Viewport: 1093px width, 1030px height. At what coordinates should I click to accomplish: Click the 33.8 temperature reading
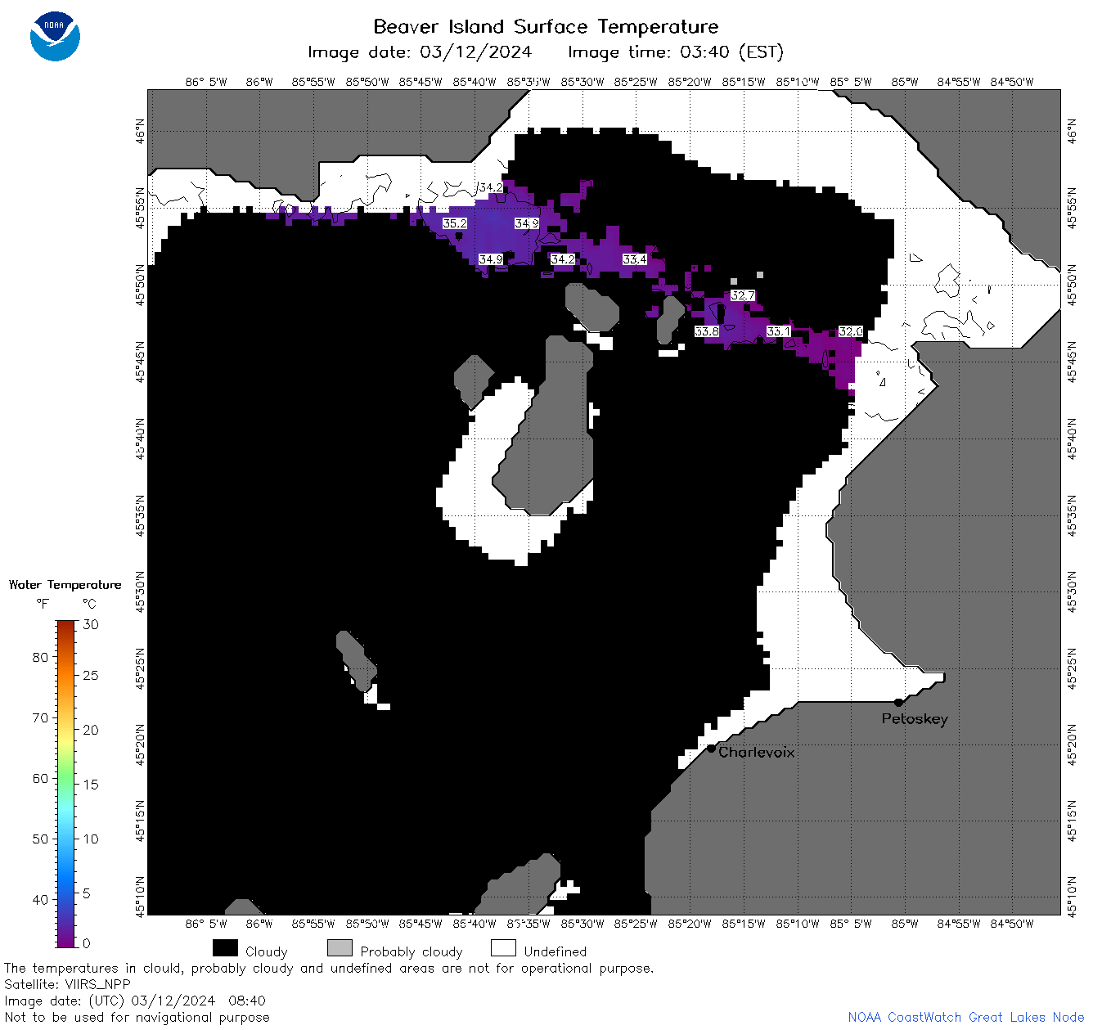click(707, 331)
